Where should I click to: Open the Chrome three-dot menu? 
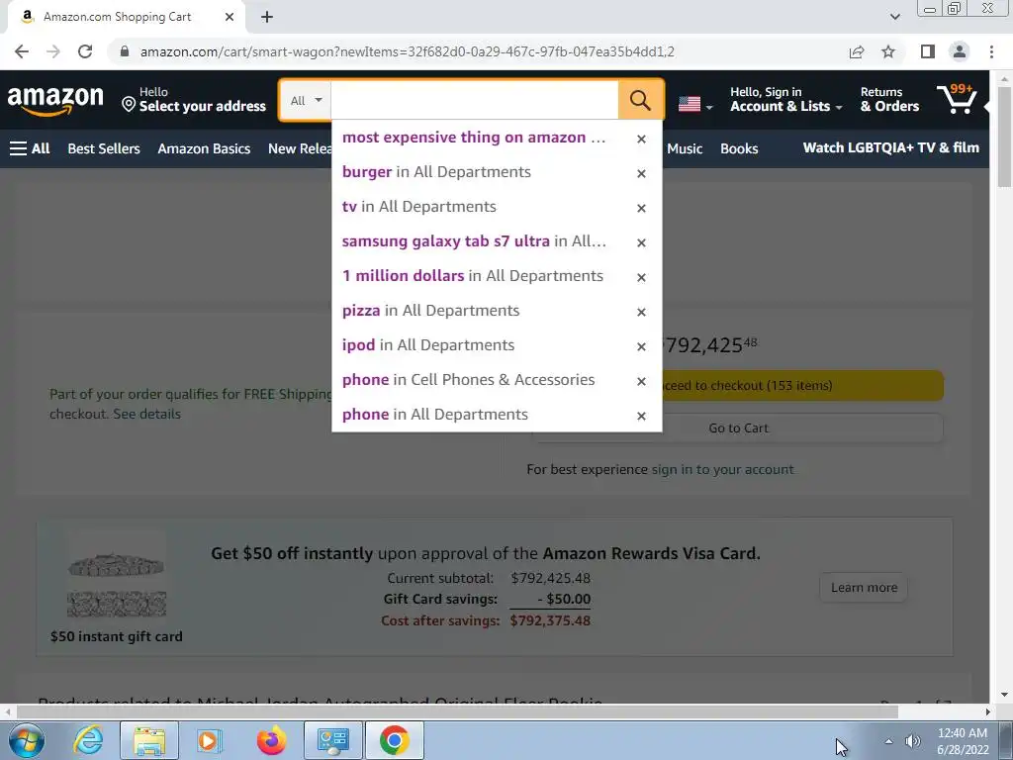click(991, 51)
